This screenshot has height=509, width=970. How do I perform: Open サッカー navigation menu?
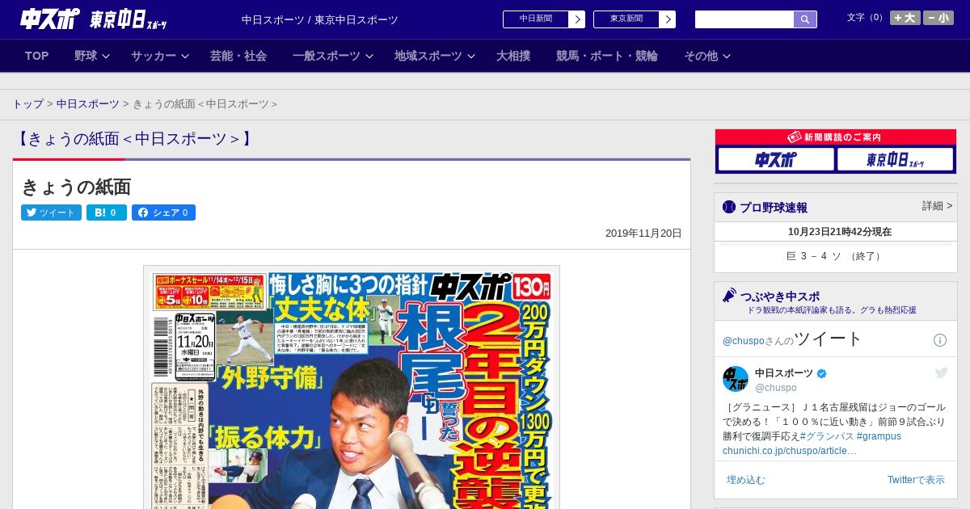pyautogui.click(x=154, y=56)
